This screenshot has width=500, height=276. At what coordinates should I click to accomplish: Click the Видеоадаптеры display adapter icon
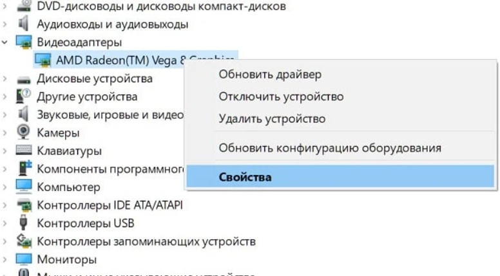tap(24, 42)
